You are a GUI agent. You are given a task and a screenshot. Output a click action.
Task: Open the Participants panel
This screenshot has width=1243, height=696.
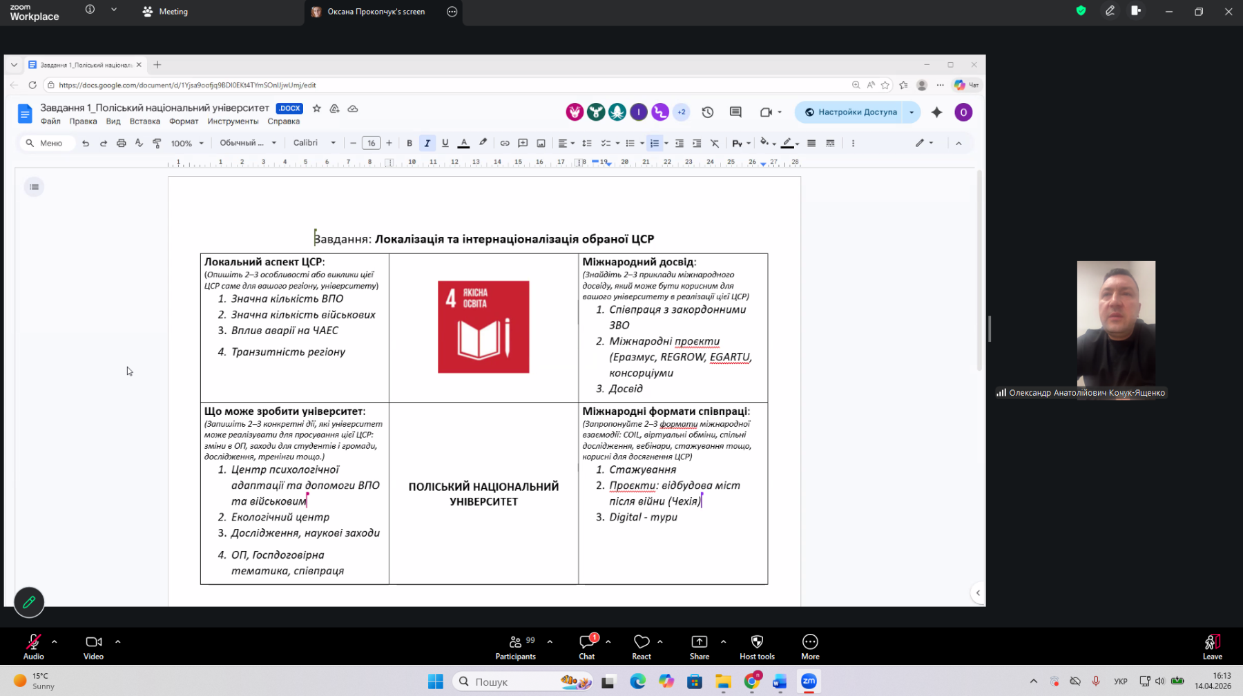[x=515, y=646]
